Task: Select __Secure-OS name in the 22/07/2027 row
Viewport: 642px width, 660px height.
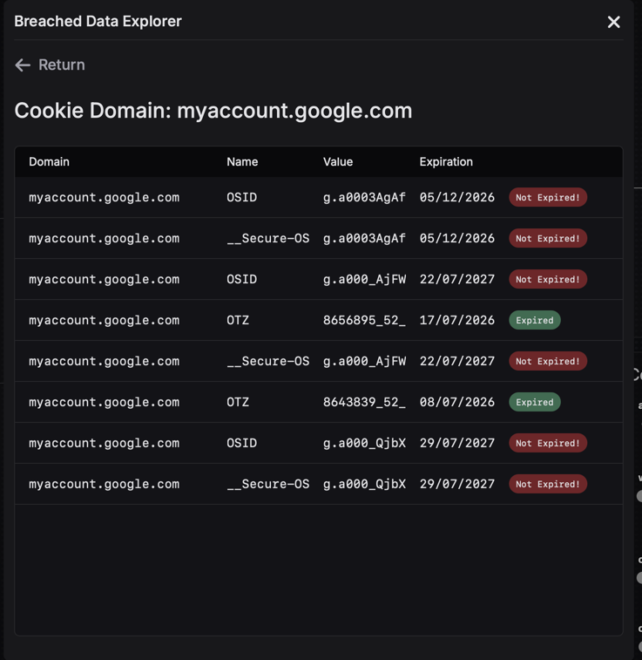Action: [x=268, y=361]
